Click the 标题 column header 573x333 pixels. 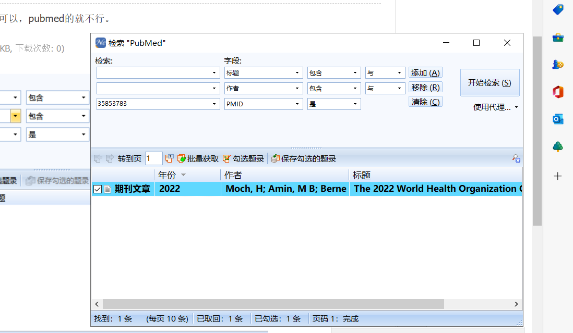(436, 175)
